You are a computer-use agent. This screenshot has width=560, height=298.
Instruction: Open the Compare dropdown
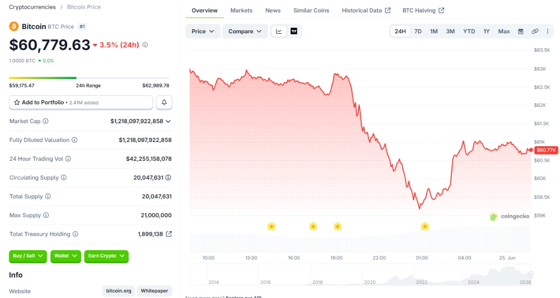point(245,31)
